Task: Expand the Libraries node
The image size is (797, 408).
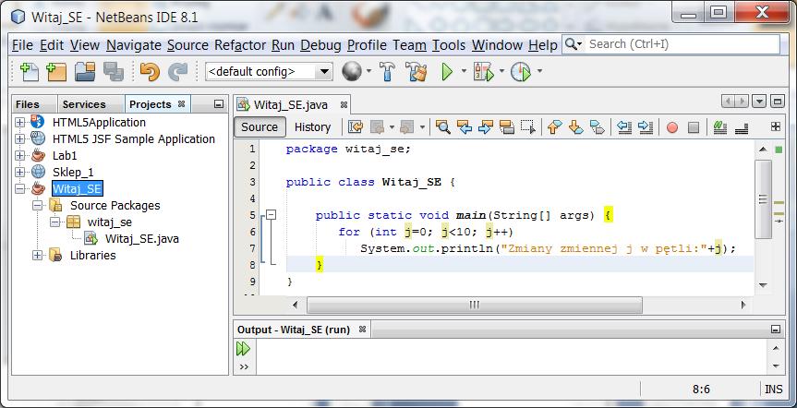Action: coord(37,255)
